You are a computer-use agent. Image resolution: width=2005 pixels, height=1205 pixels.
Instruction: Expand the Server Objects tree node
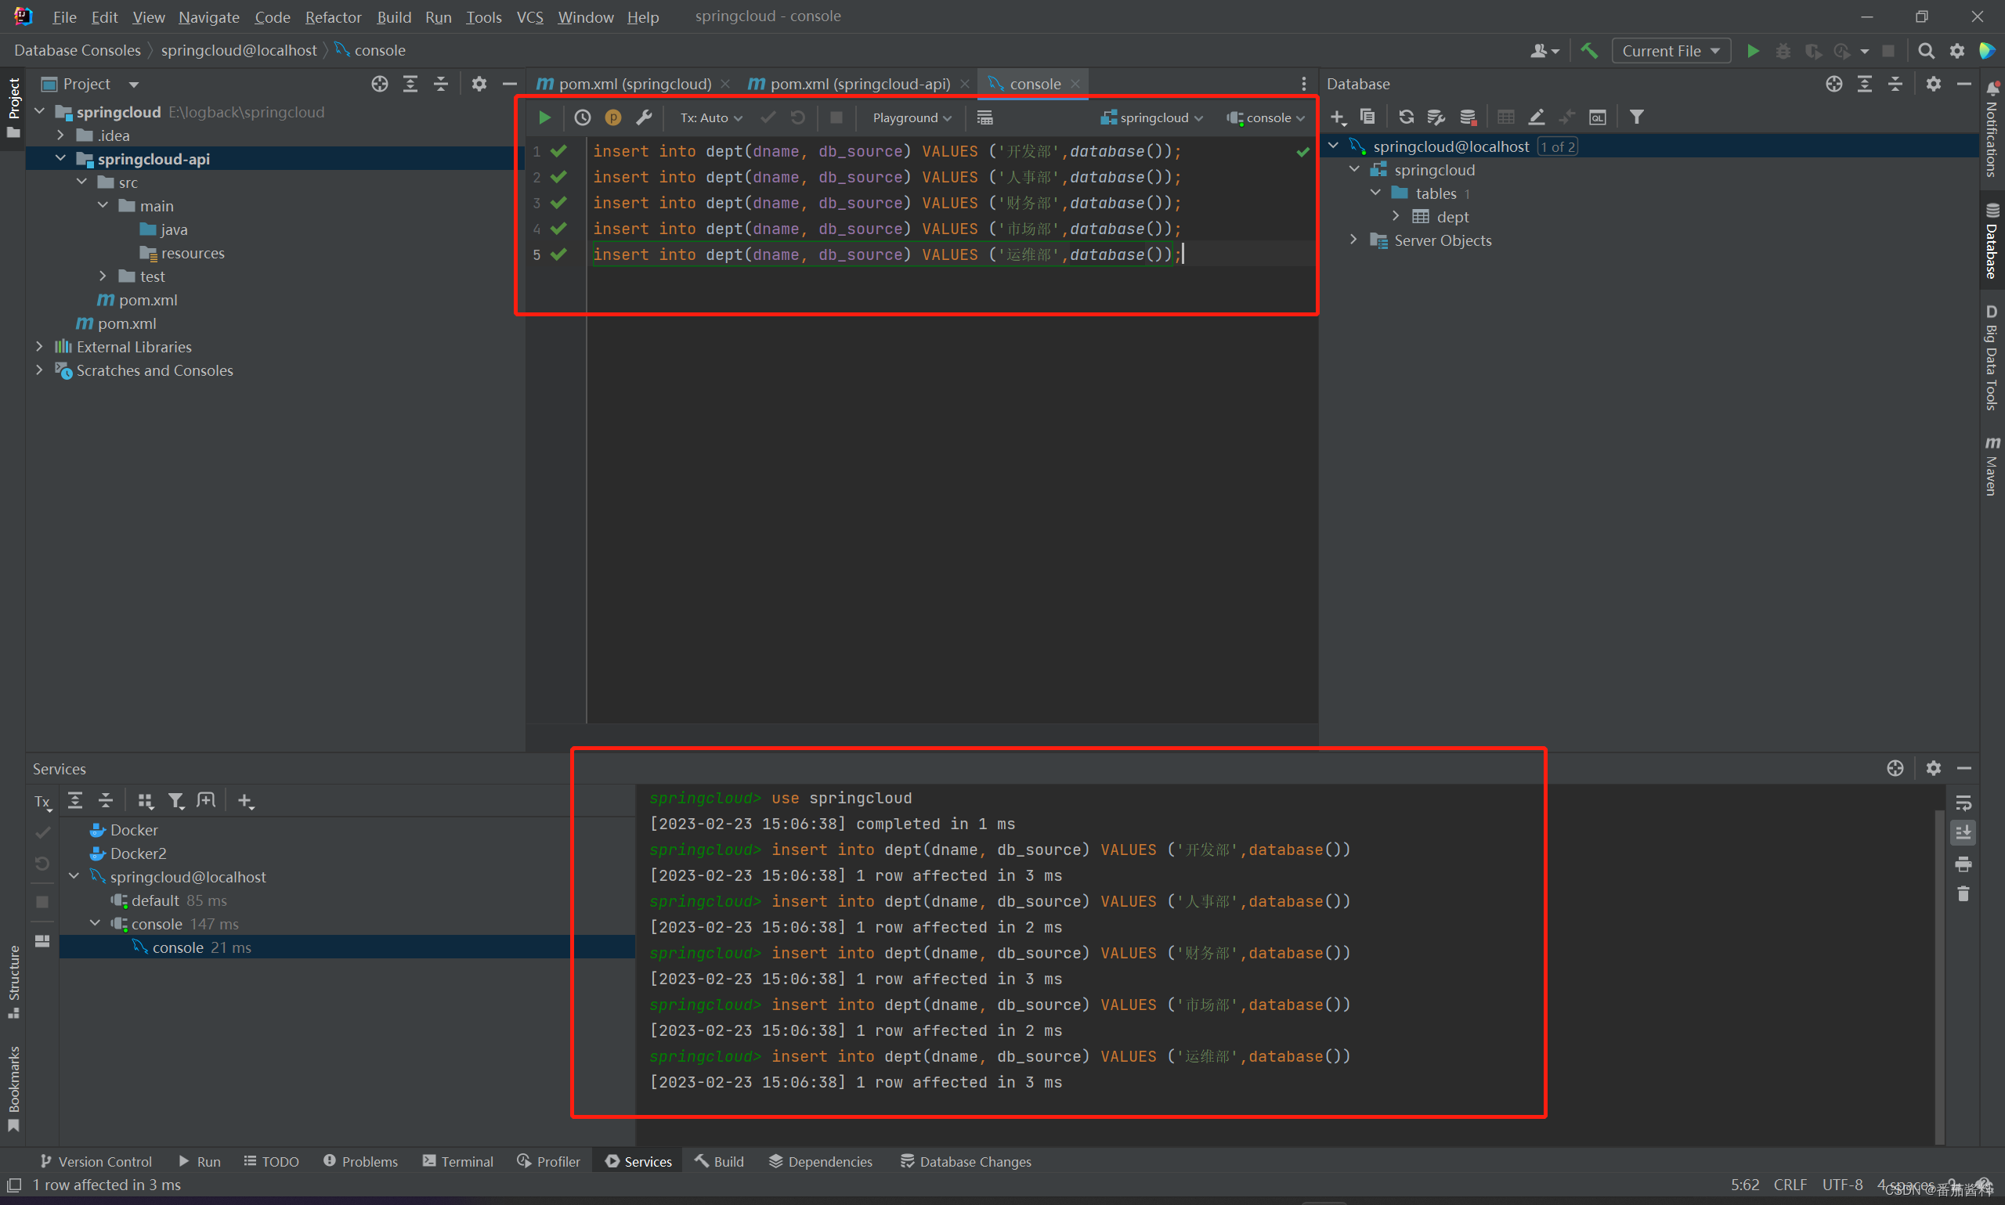pyautogui.click(x=1353, y=239)
